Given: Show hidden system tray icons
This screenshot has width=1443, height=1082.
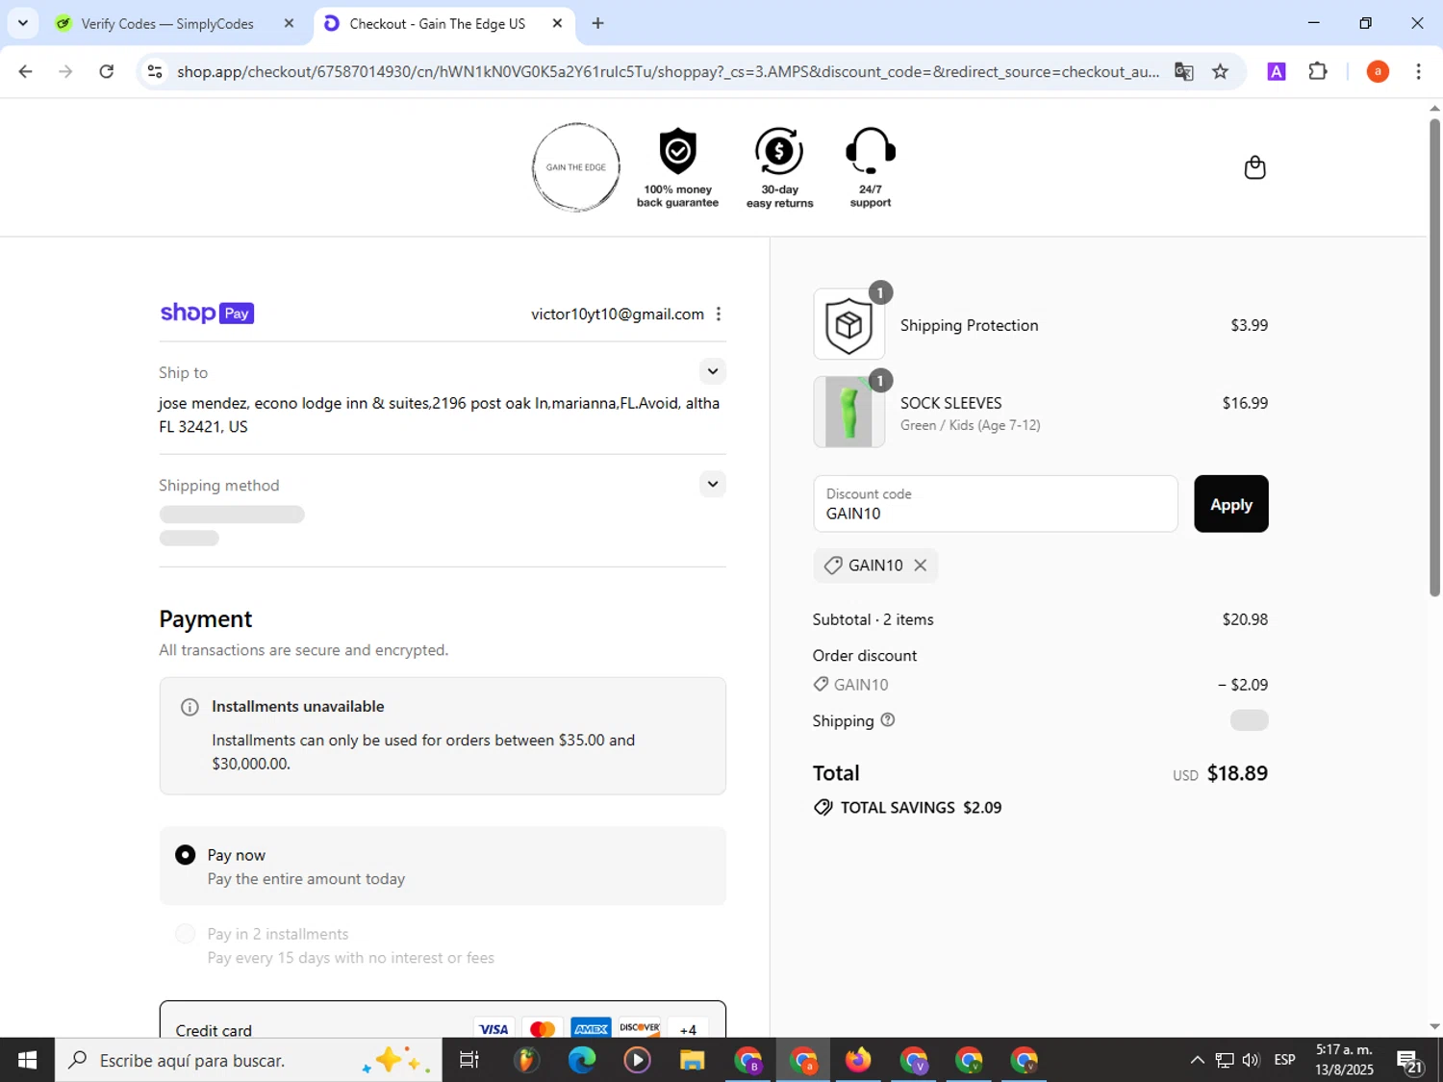Looking at the screenshot, I should (1197, 1060).
